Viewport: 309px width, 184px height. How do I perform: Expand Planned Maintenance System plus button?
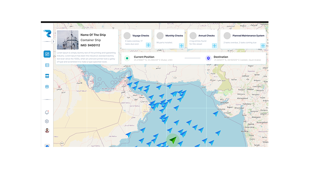263,45
